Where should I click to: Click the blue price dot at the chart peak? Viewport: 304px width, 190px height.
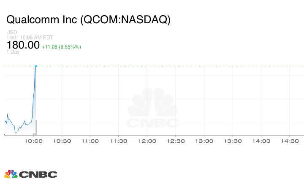tap(36, 66)
